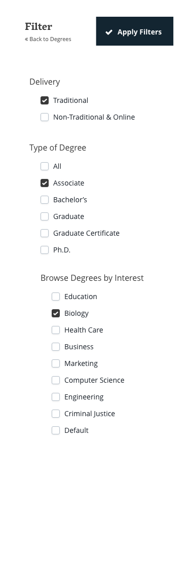This screenshot has width=190, height=588.
Task: Tick the Engineering interest box
Action: [x=56, y=397]
